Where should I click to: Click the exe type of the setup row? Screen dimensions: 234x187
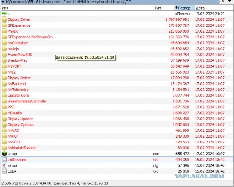point(156,154)
